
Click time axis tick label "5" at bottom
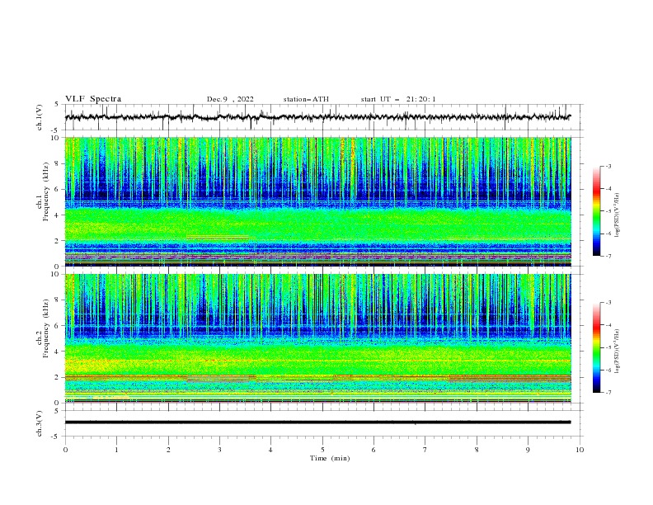pos(322,450)
